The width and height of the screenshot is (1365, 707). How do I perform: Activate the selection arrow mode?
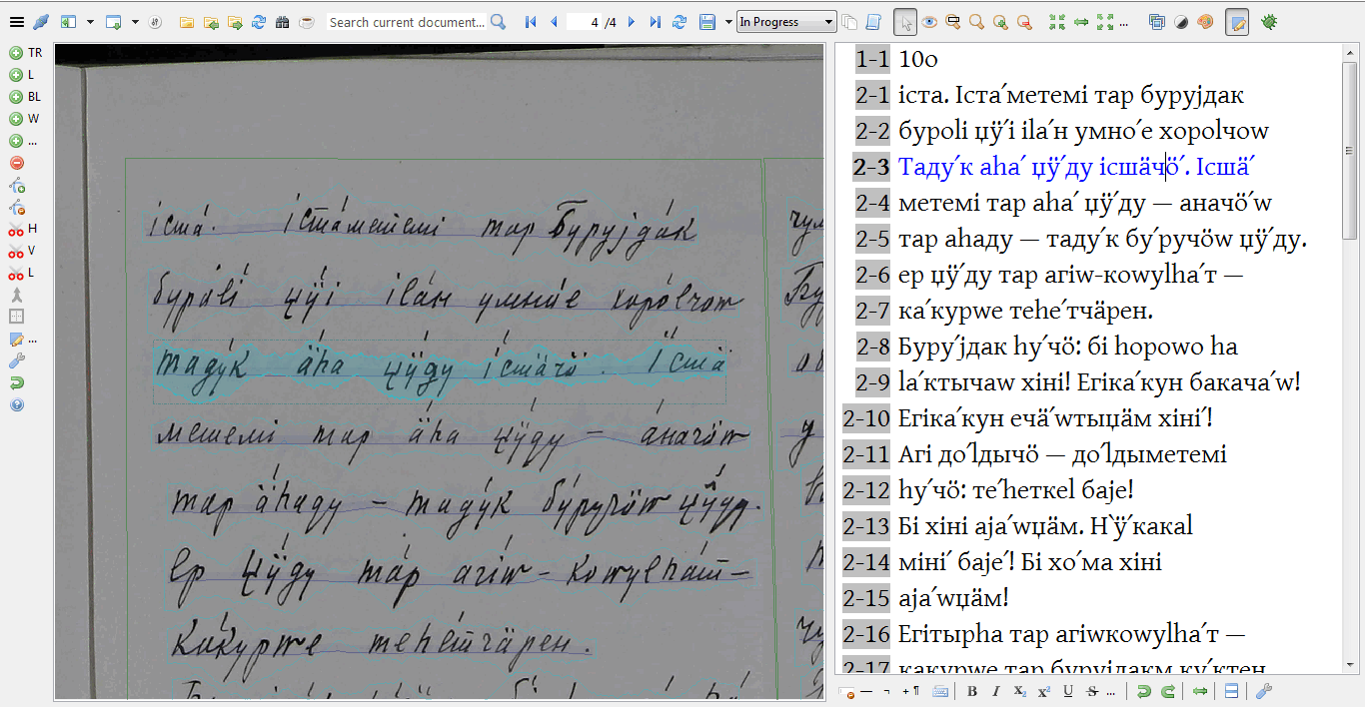pyautogui.click(x=905, y=22)
